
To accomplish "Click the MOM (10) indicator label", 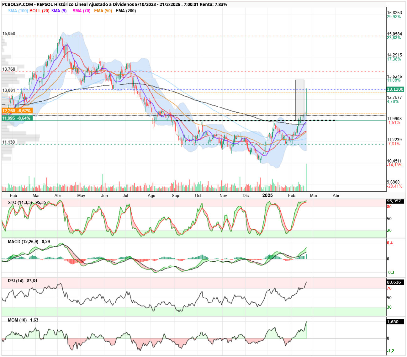I will [17, 320].
